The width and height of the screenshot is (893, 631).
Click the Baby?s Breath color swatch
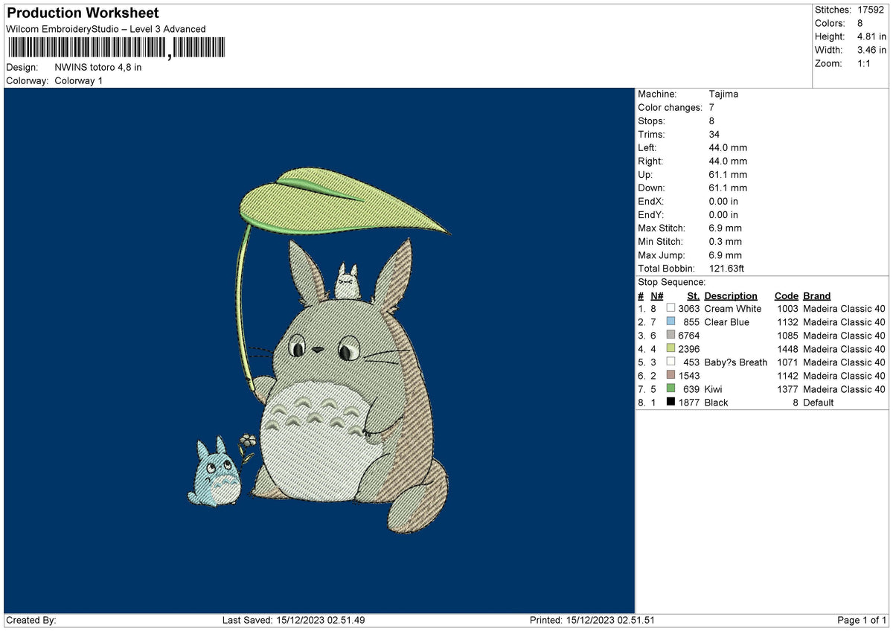tap(670, 362)
